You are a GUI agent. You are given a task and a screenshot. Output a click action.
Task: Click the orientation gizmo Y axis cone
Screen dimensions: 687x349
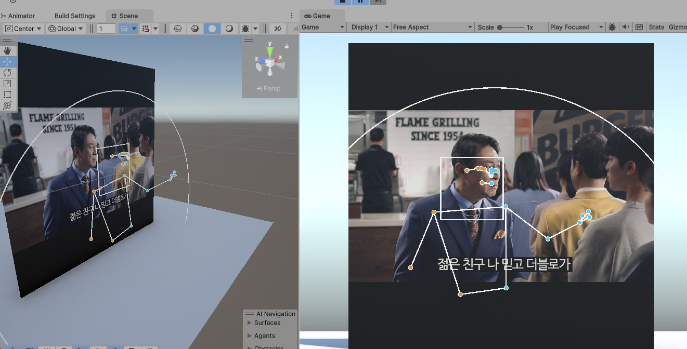[269, 51]
